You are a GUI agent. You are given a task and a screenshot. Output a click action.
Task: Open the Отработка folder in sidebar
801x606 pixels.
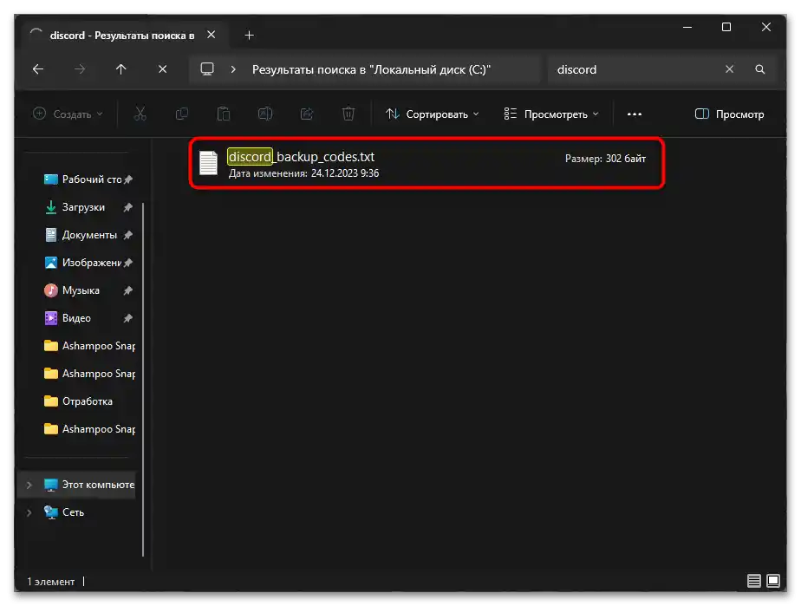pos(79,401)
